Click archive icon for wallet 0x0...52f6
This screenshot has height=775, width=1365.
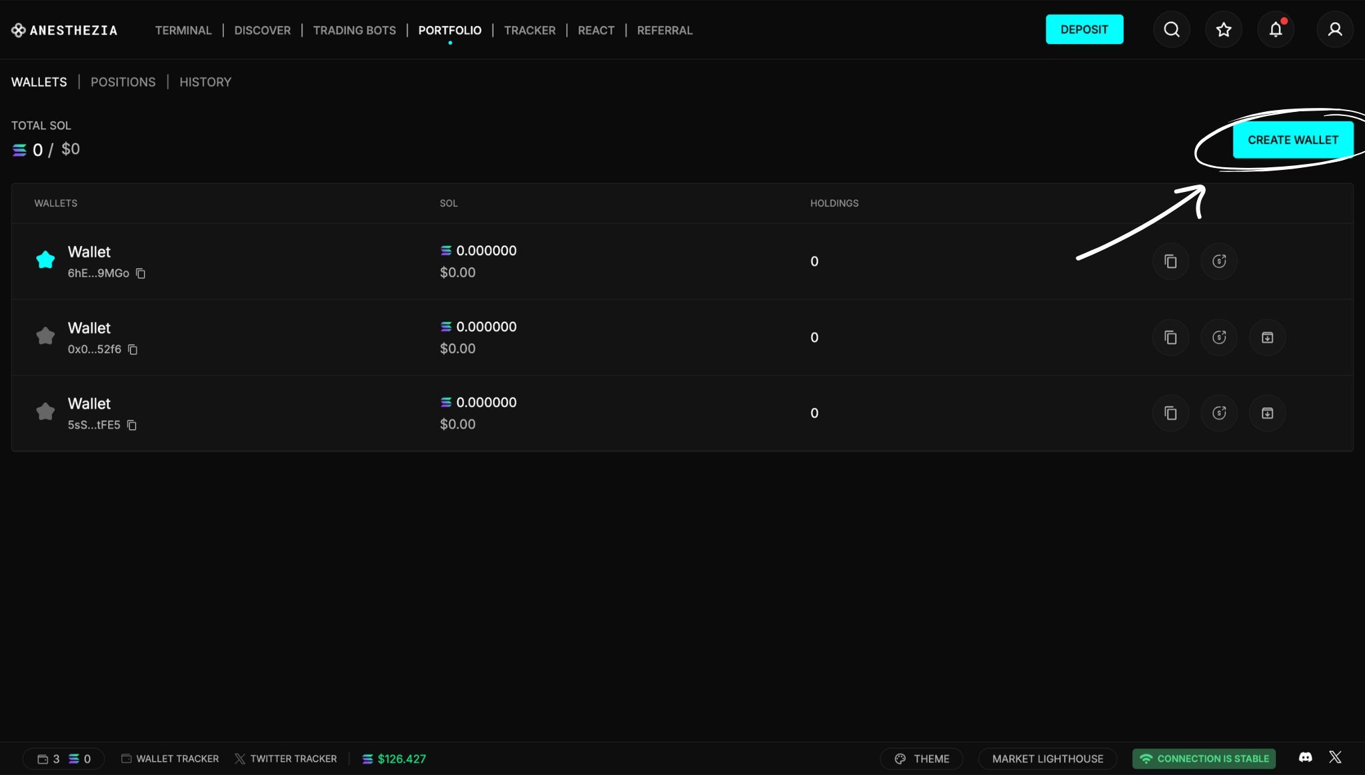(1267, 337)
